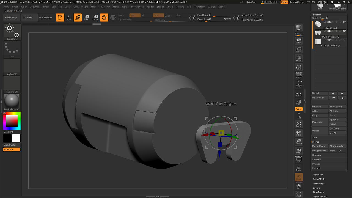
Task: Adjust the Draw Size slider
Action: tap(214, 20)
